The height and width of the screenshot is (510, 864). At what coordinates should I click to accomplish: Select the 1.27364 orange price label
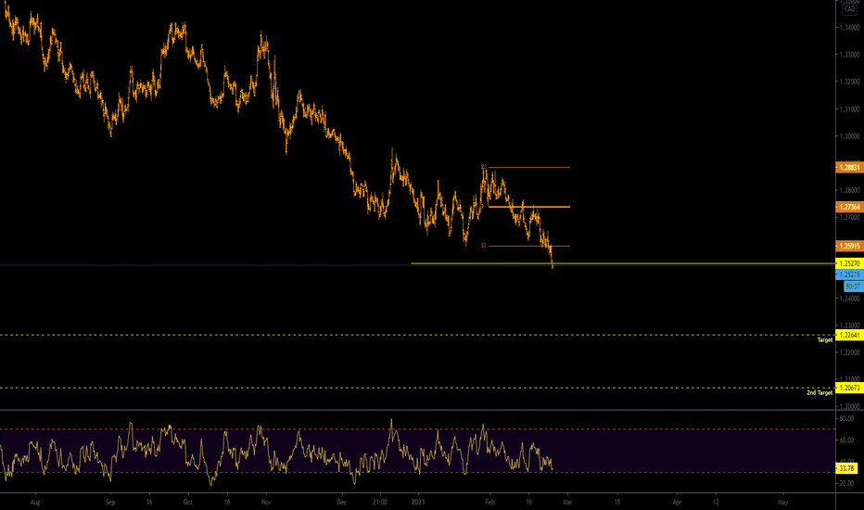(x=850, y=207)
